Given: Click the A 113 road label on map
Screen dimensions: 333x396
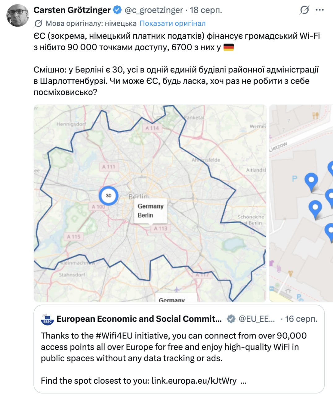Looking at the screenshot, I should click(161, 228).
